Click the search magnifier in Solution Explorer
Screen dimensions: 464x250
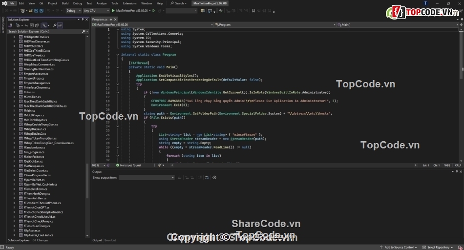tap(84, 31)
